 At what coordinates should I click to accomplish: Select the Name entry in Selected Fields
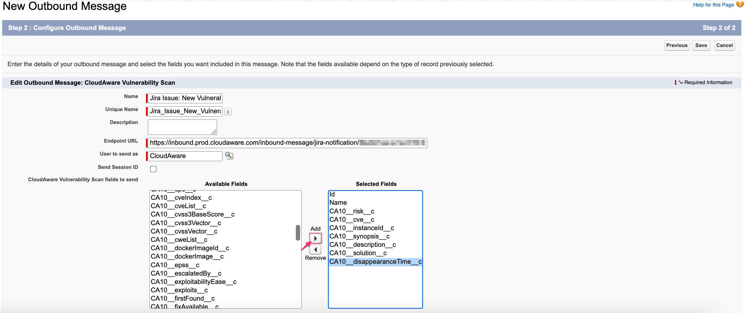tap(338, 202)
